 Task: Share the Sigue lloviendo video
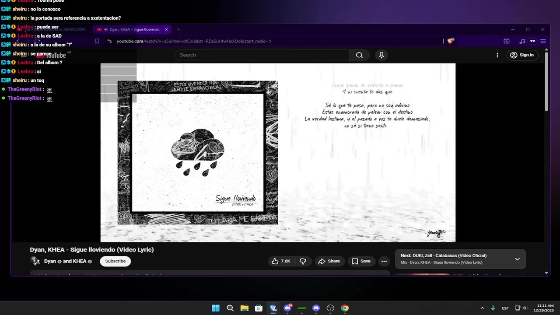click(329, 261)
